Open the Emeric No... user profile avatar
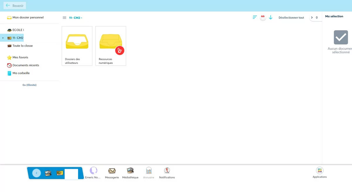The width and height of the screenshot is (352, 192). tap(93, 171)
